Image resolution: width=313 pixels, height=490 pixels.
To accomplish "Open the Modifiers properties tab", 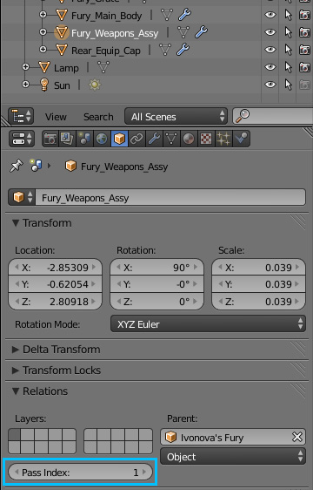I will 153,139.
